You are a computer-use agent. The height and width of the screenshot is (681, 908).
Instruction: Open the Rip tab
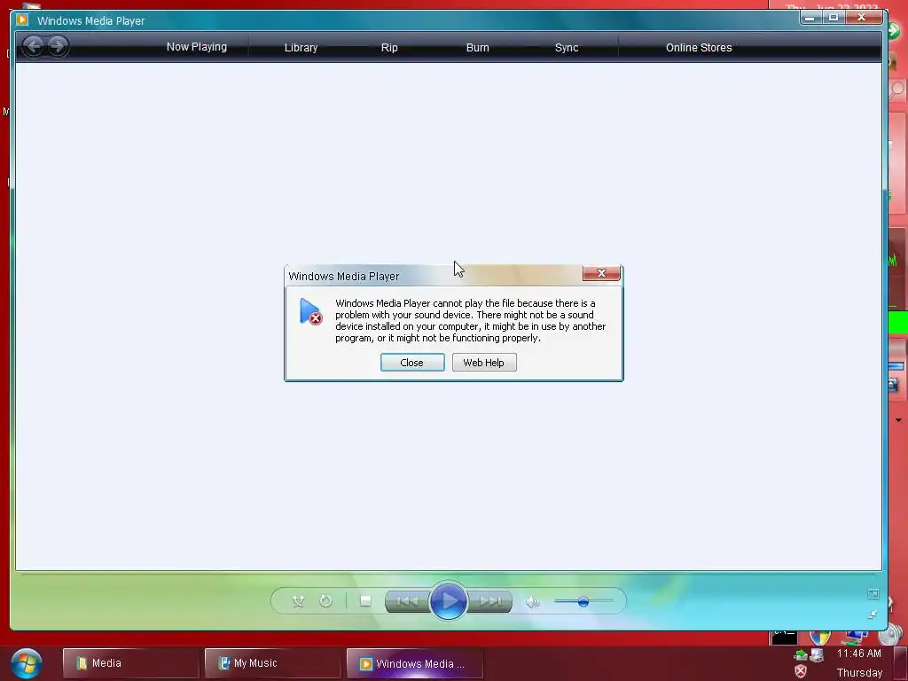tap(389, 48)
